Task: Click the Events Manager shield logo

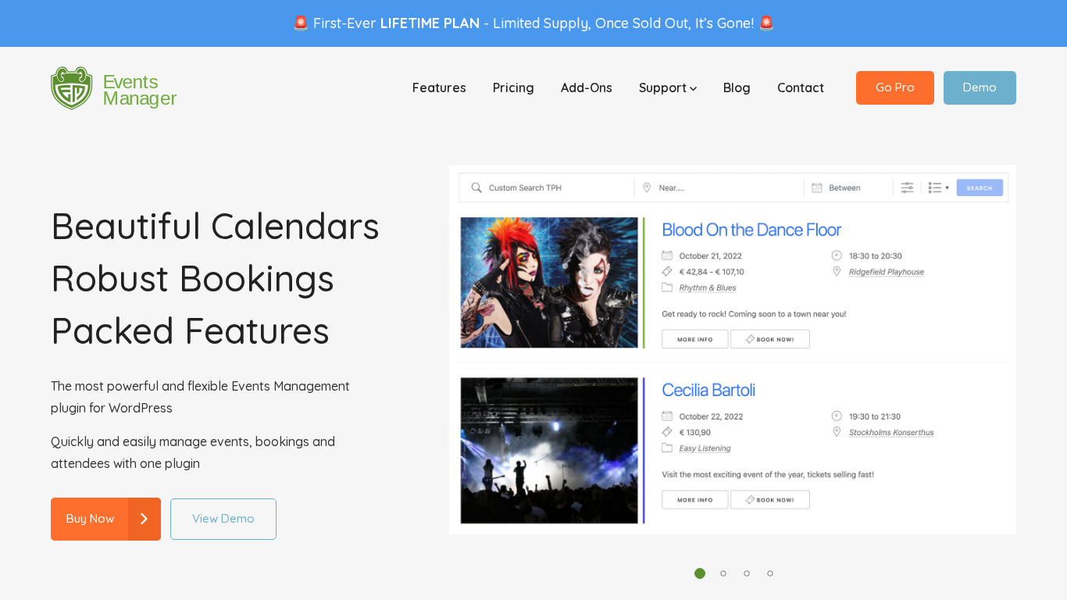Action: pos(72,88)
